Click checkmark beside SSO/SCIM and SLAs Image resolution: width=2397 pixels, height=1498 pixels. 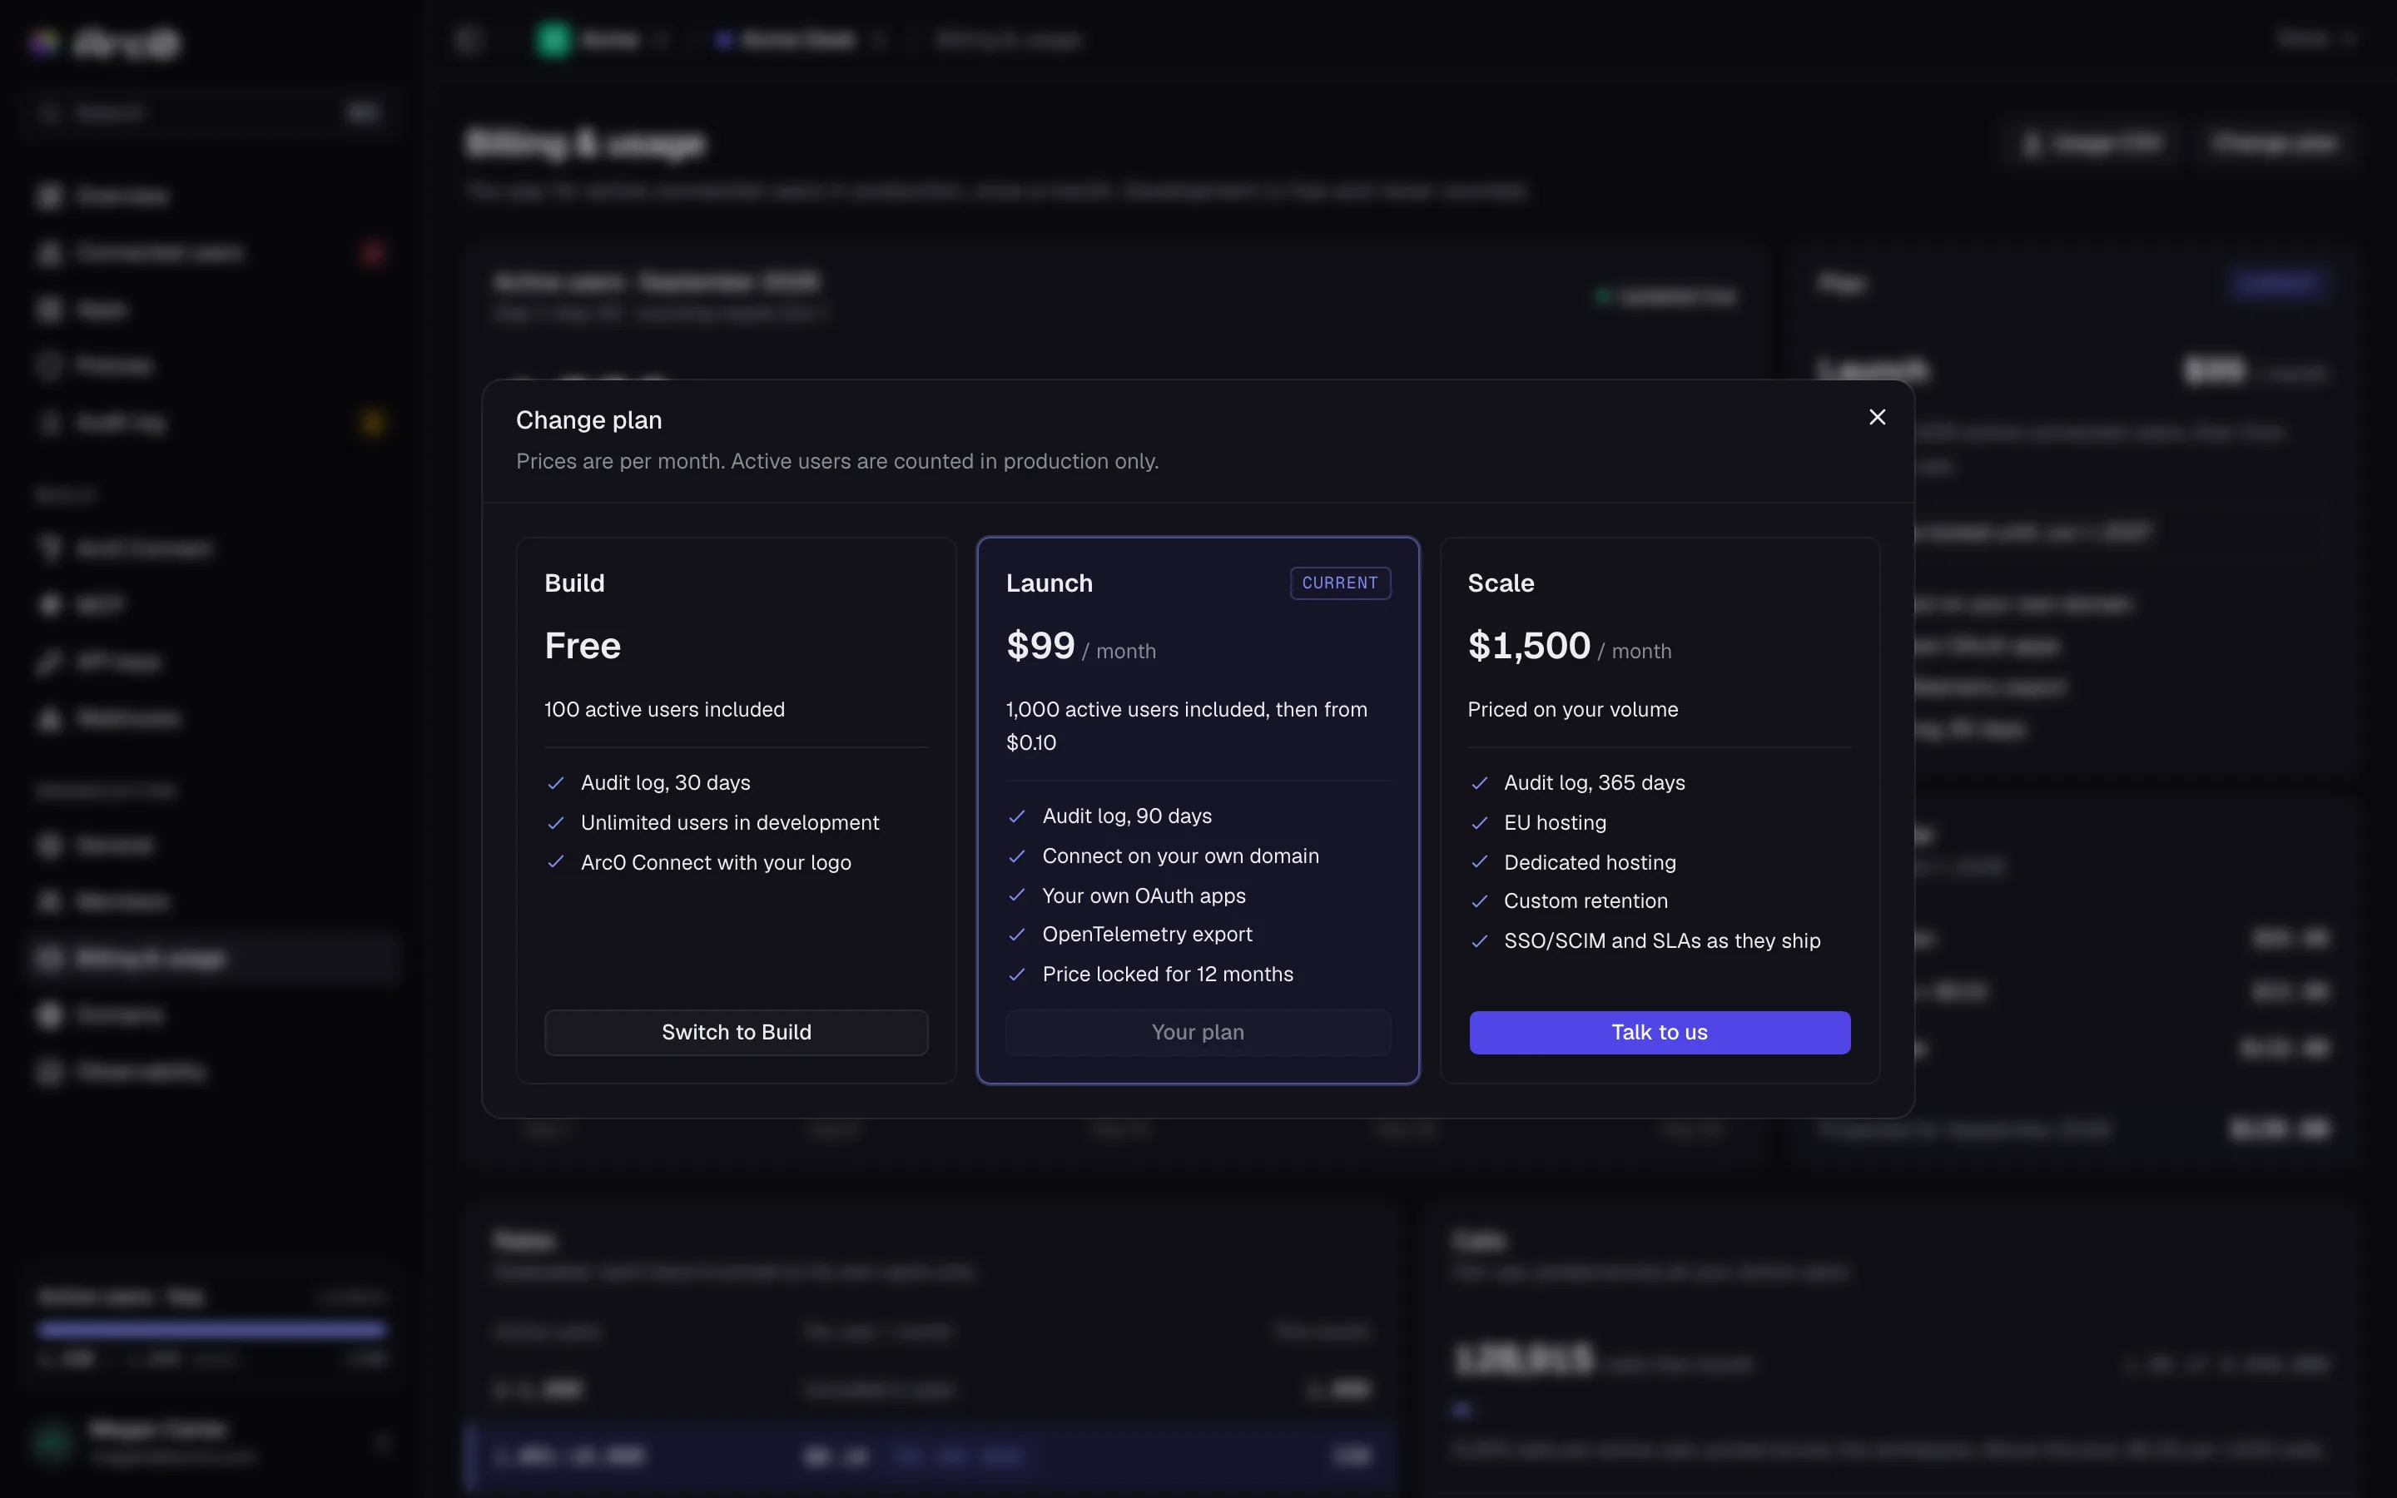1479,941
